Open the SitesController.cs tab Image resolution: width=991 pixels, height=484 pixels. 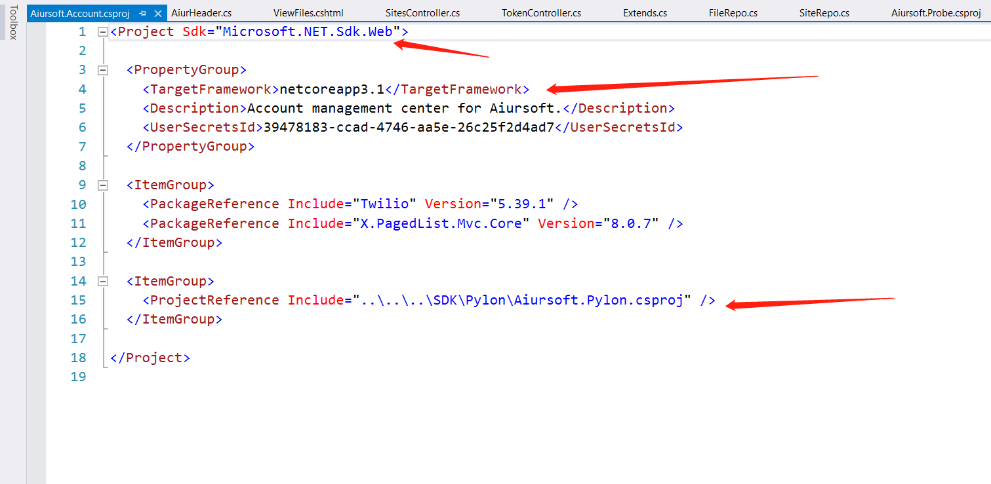point(422,13)
